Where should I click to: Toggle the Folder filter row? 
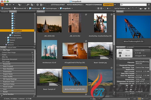pos(17,55)
